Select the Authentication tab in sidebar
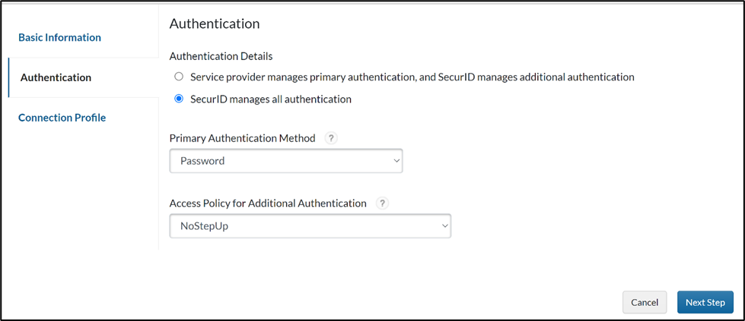Screen dimensions: 745x321 56,77
